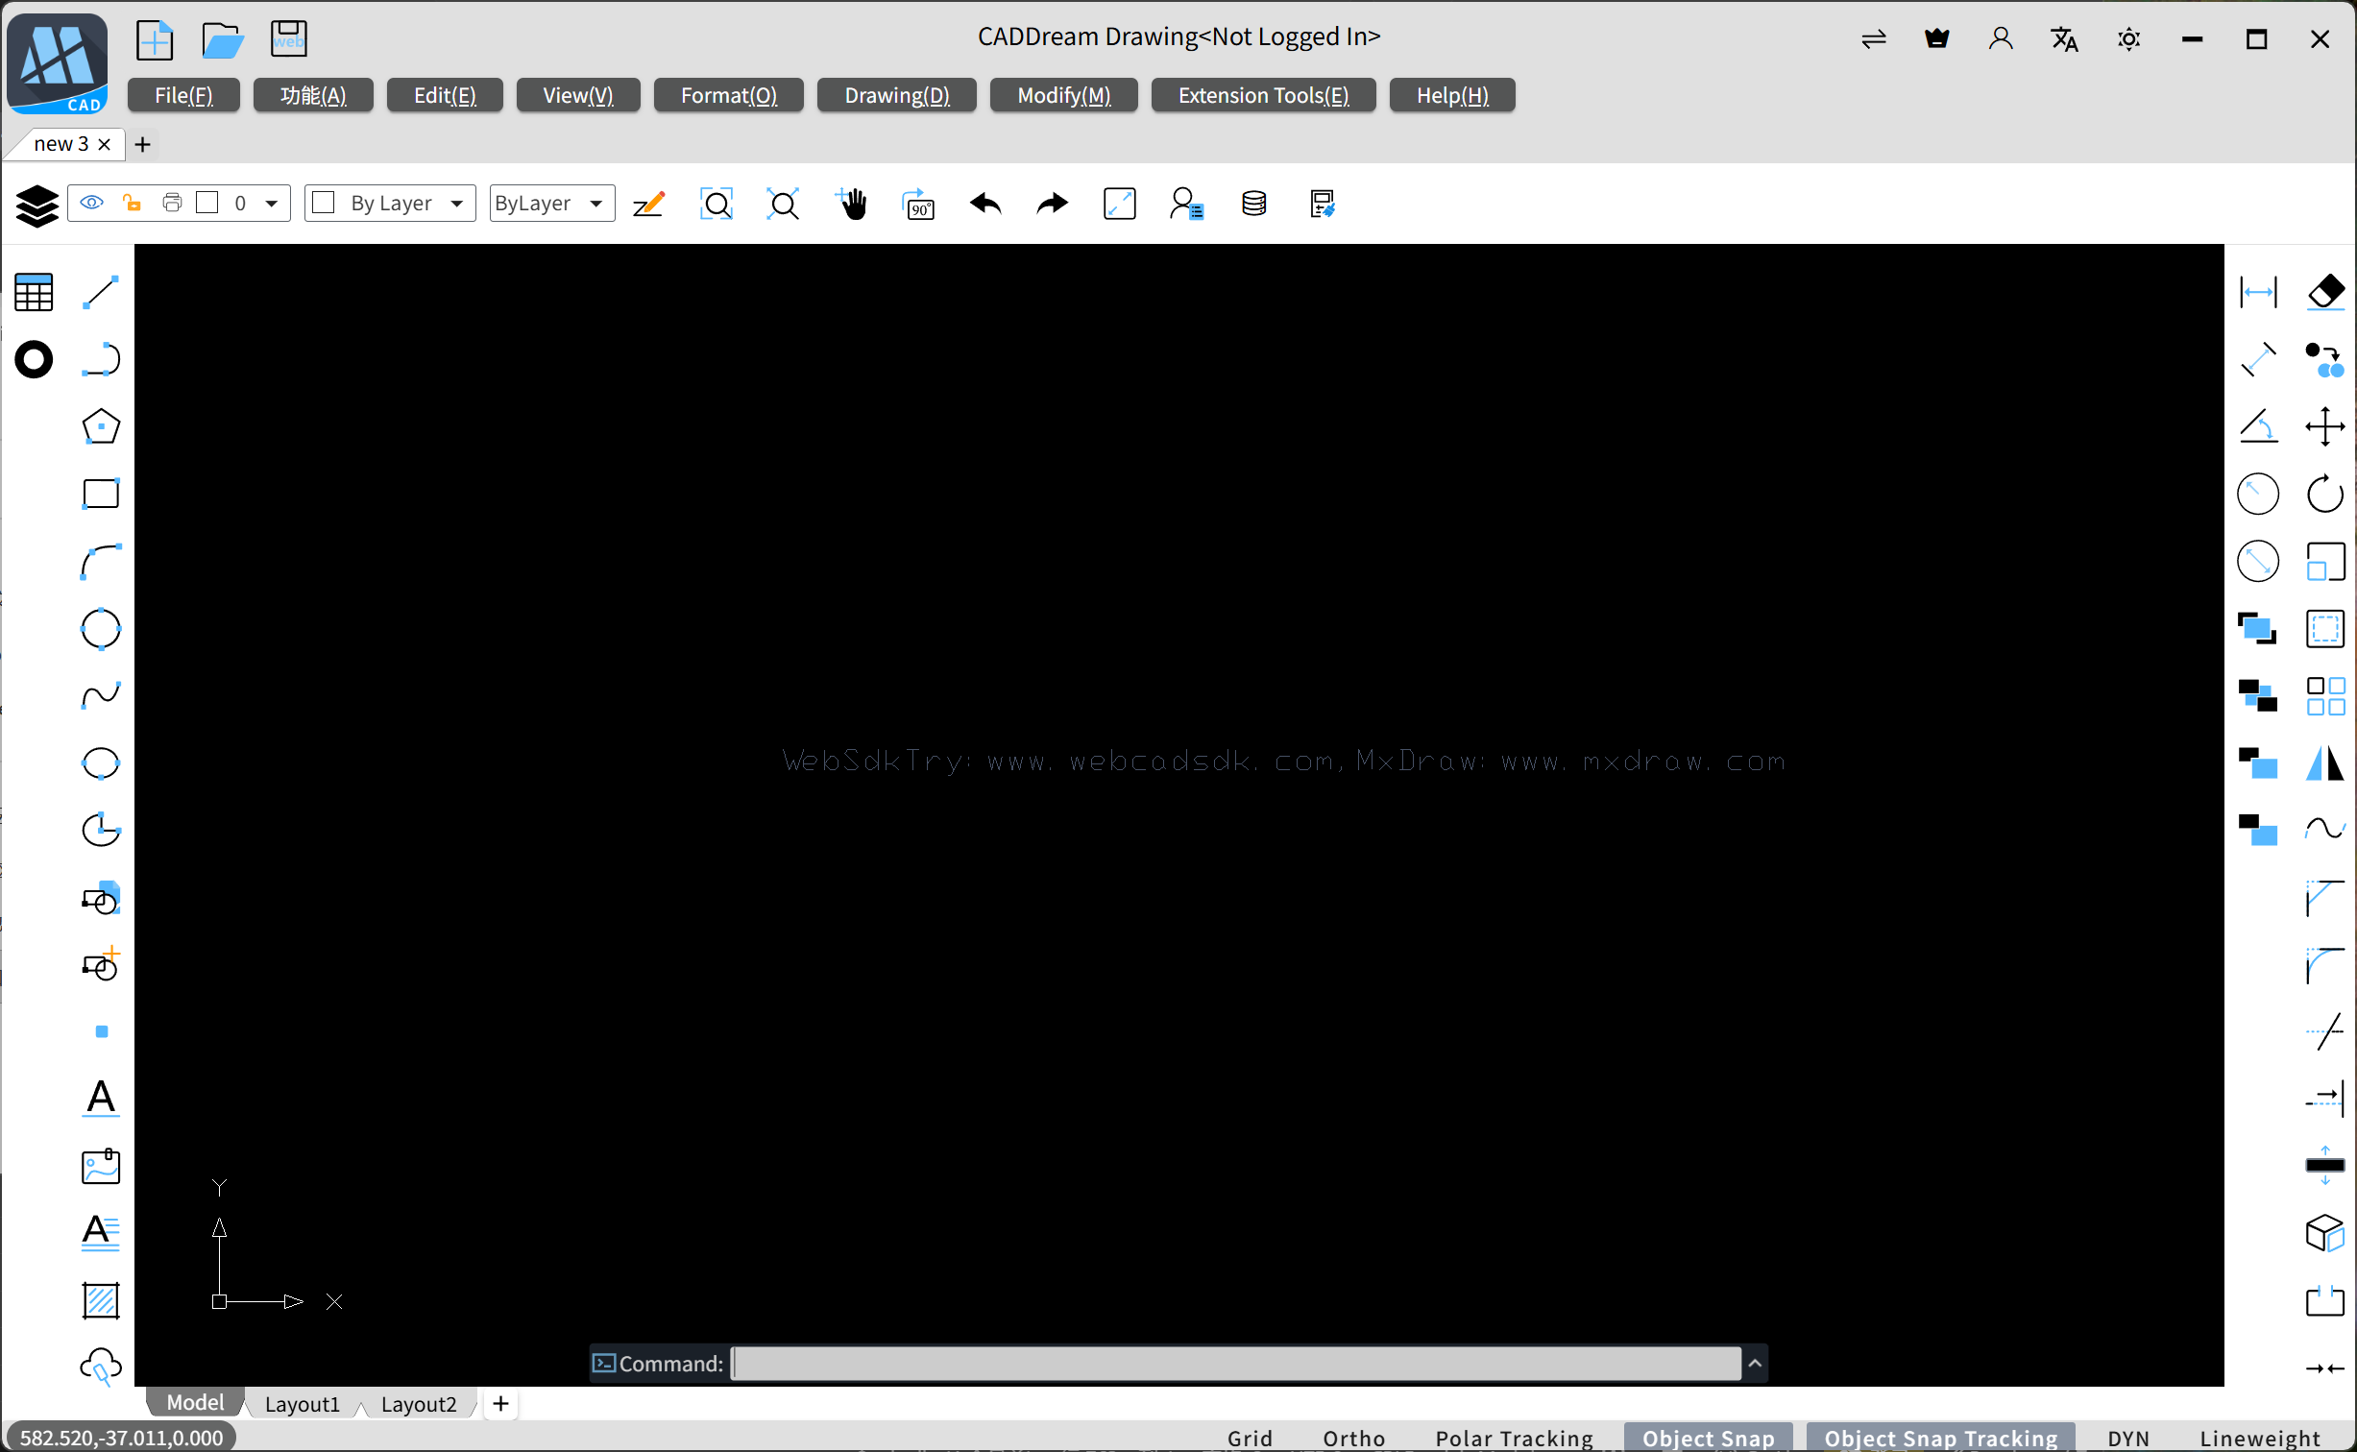Open the File(F) menu
Viewport: 2357px width, 1452px height.
point(183,95)
